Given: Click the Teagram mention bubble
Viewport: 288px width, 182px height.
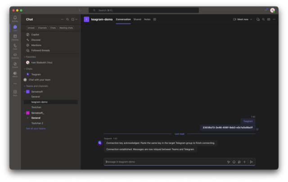Looking at the screenshot, I should 248,121.
